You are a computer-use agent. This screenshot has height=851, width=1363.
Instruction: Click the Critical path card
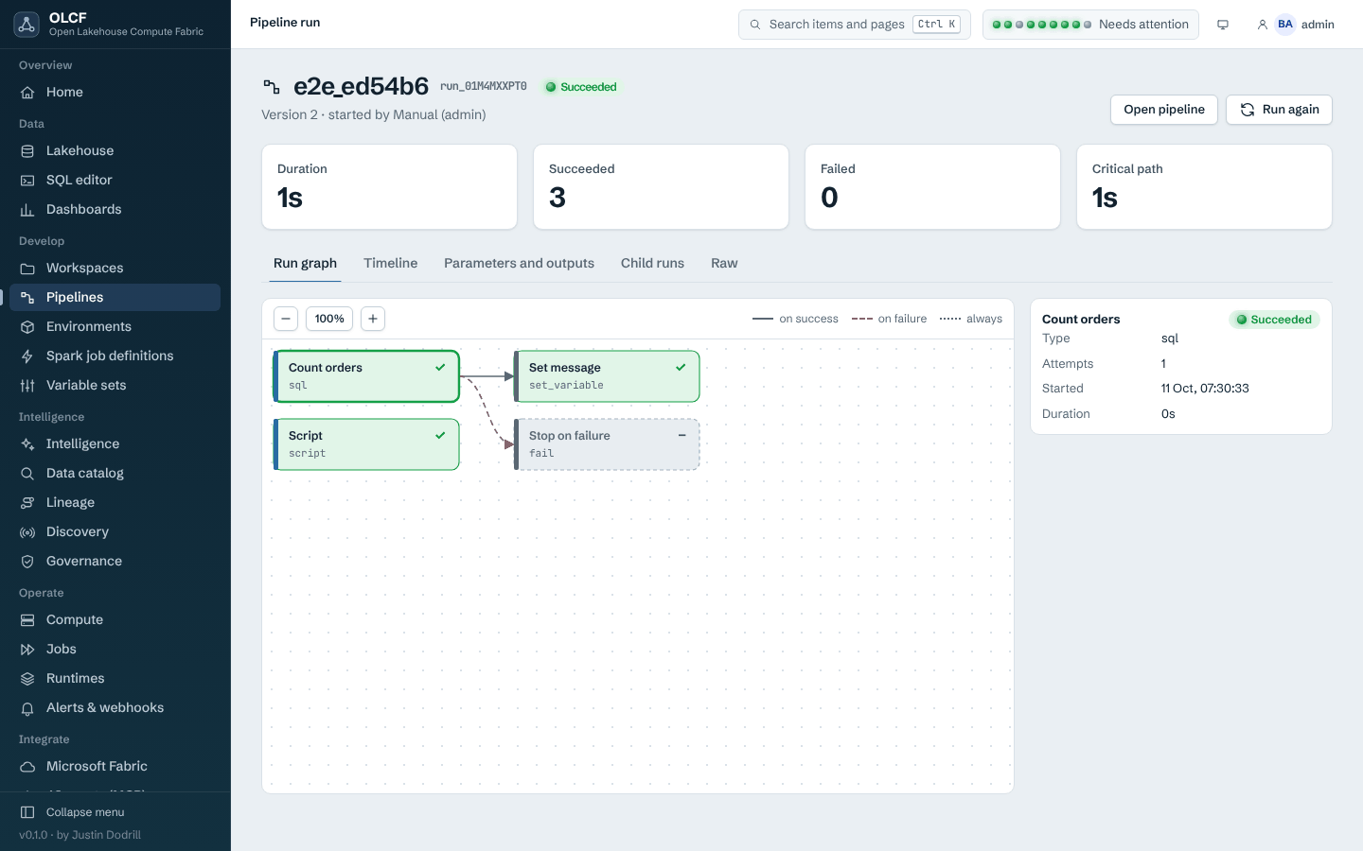click(1204, 186)
